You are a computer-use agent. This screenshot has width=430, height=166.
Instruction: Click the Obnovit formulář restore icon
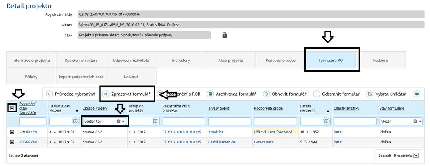pos(266,94)
